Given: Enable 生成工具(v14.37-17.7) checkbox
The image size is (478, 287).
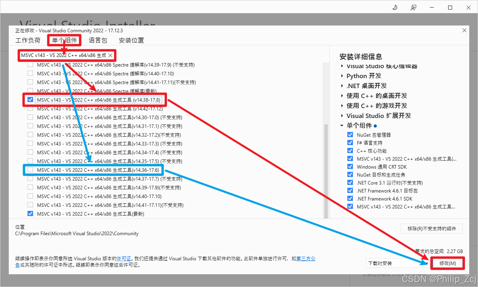Looking at the screenshot, I should 30,179.
